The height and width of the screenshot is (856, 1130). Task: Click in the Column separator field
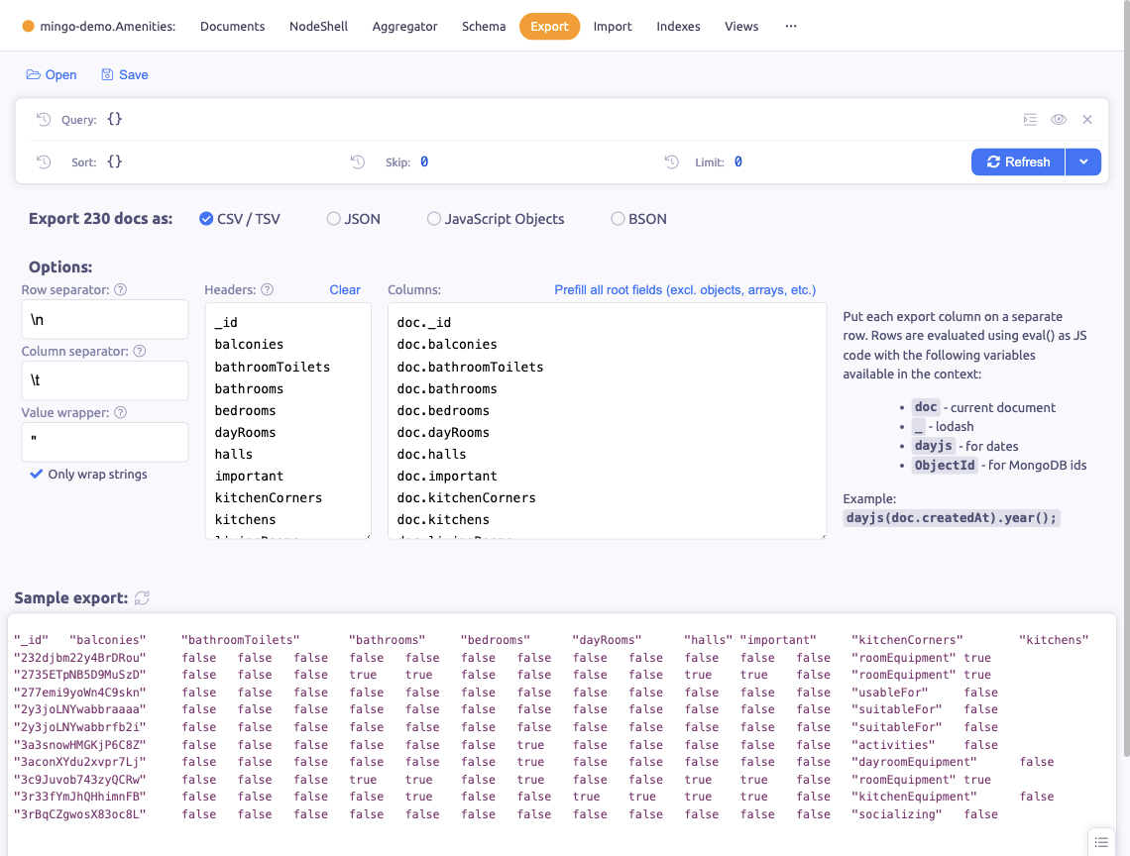coord(105,380)
